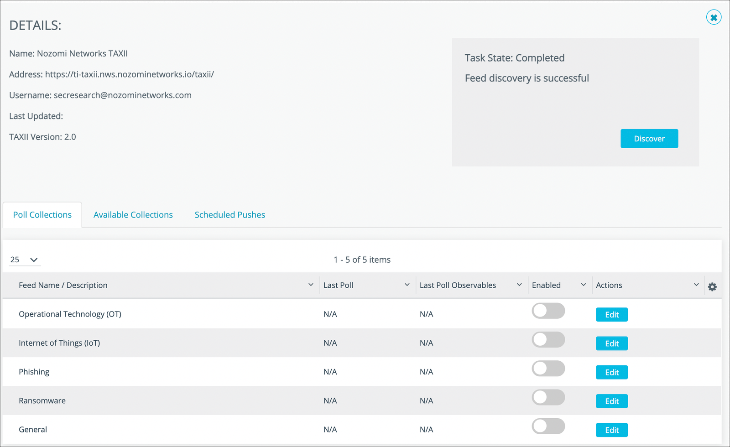Open the page size dropdown showing 25
The height and width of the screenshot is (447, 730).
pyautogui.click(x=25, y=260)
